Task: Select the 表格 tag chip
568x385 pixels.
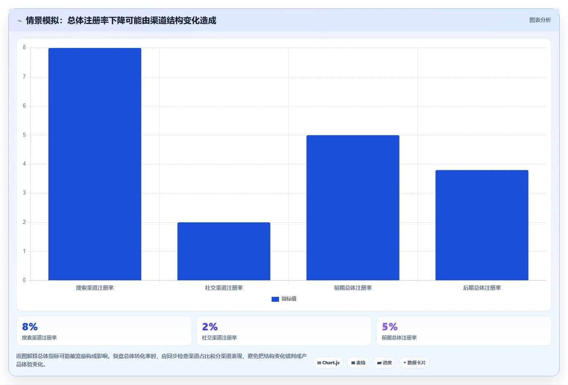Action: tap(358, 363)
